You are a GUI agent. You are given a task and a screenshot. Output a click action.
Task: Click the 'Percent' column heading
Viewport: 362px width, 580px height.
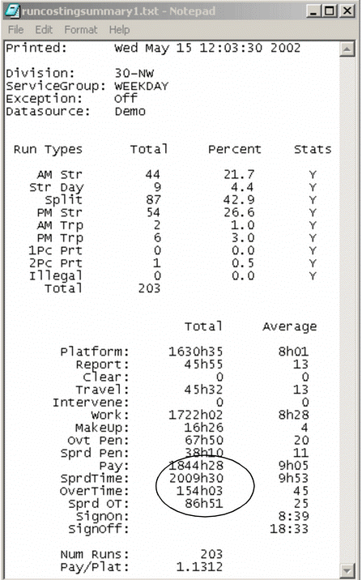pyautogui.click(x=234, y=149)
